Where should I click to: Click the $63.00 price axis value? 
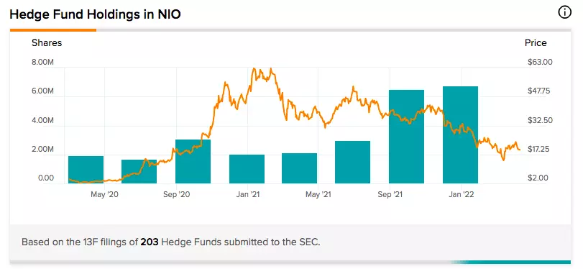(540, 62)
